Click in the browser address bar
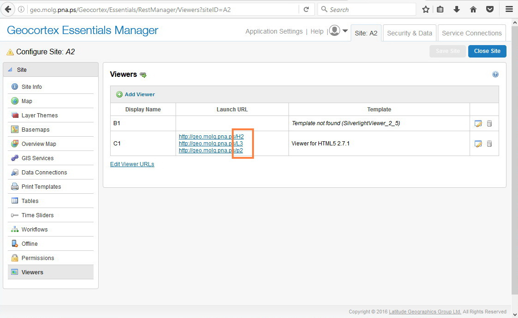518x318 pixels. [x=162, y=10]
